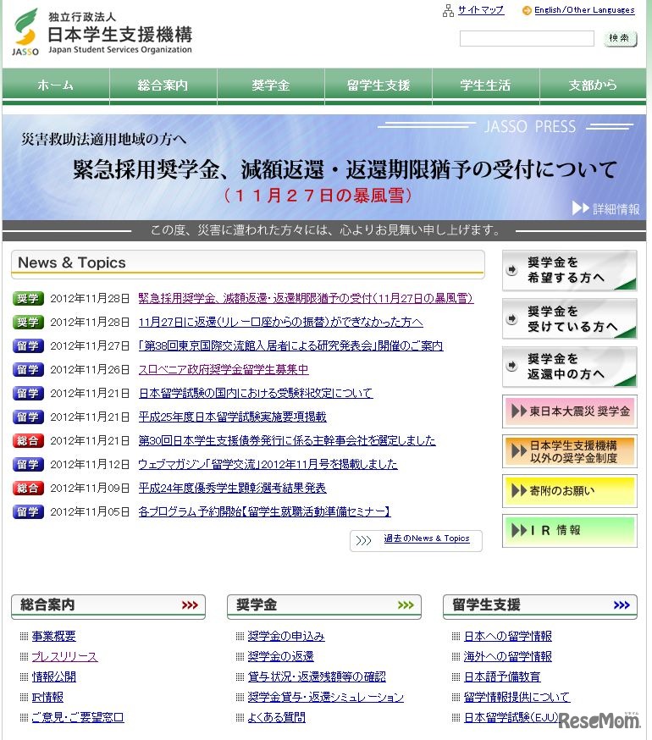Open the 学生生活 navigation tab
This screenshot has width=652, height=740.
click(485, 86)
